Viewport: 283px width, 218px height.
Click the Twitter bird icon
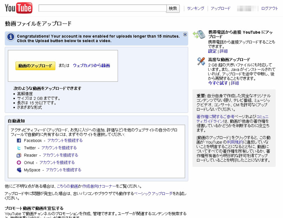click(19, 148)
